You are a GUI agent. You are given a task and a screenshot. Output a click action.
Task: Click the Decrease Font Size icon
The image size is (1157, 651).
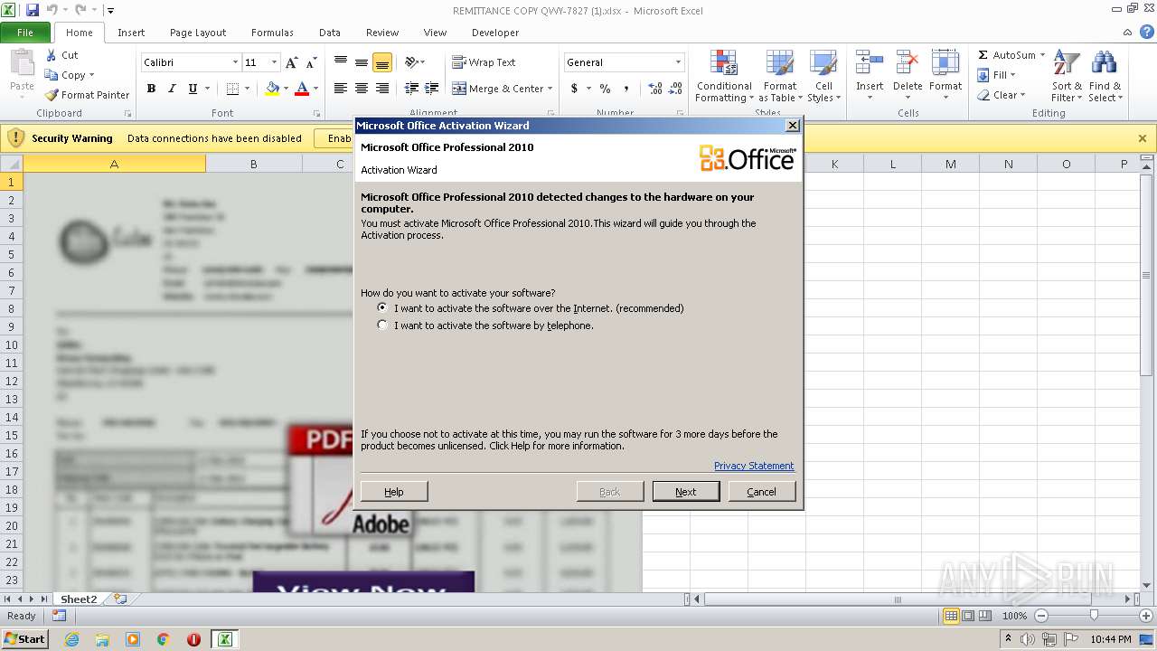click(311, 62)
